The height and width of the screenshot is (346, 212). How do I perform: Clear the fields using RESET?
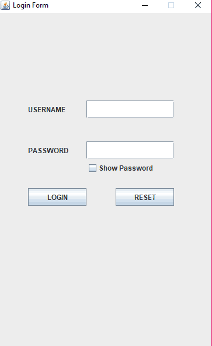point(145,197)
